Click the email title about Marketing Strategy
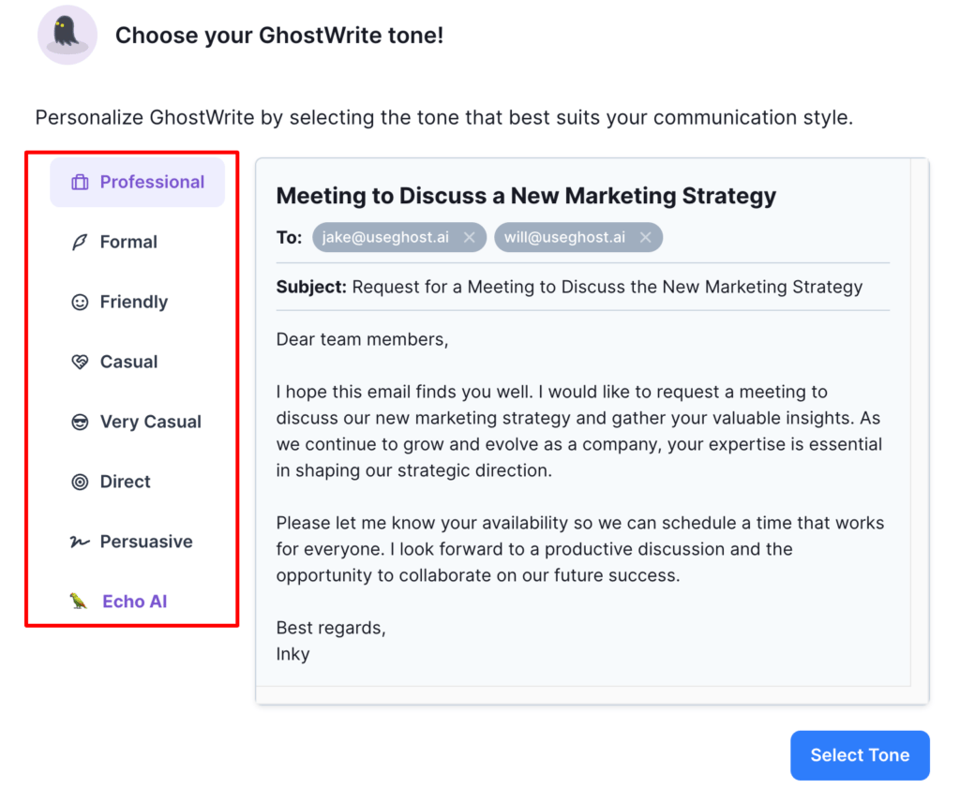This screenshot has width=960, height=788. tap(526, 196)
